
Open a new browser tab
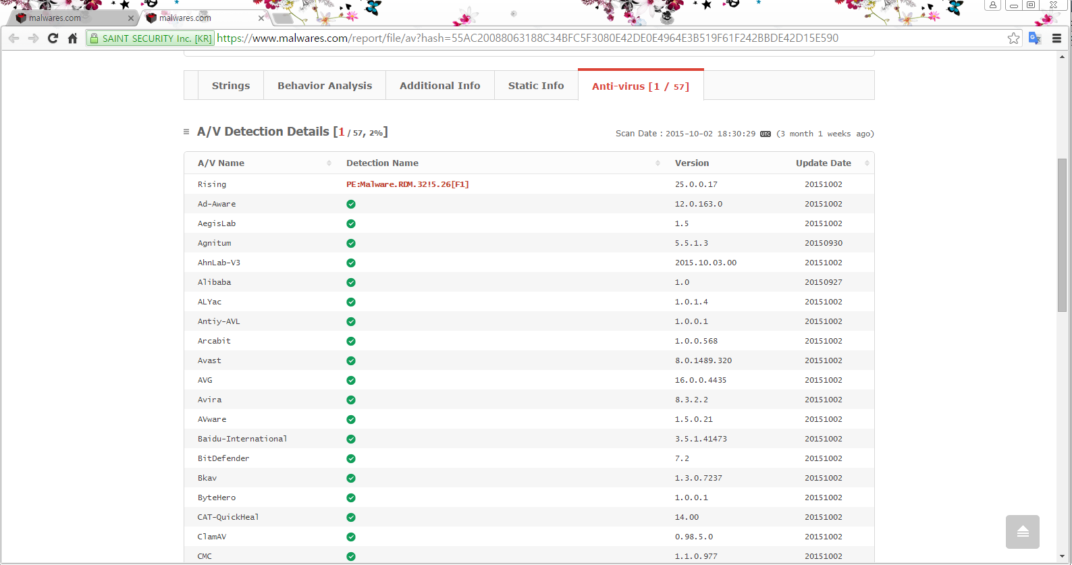tap(283, 18)
